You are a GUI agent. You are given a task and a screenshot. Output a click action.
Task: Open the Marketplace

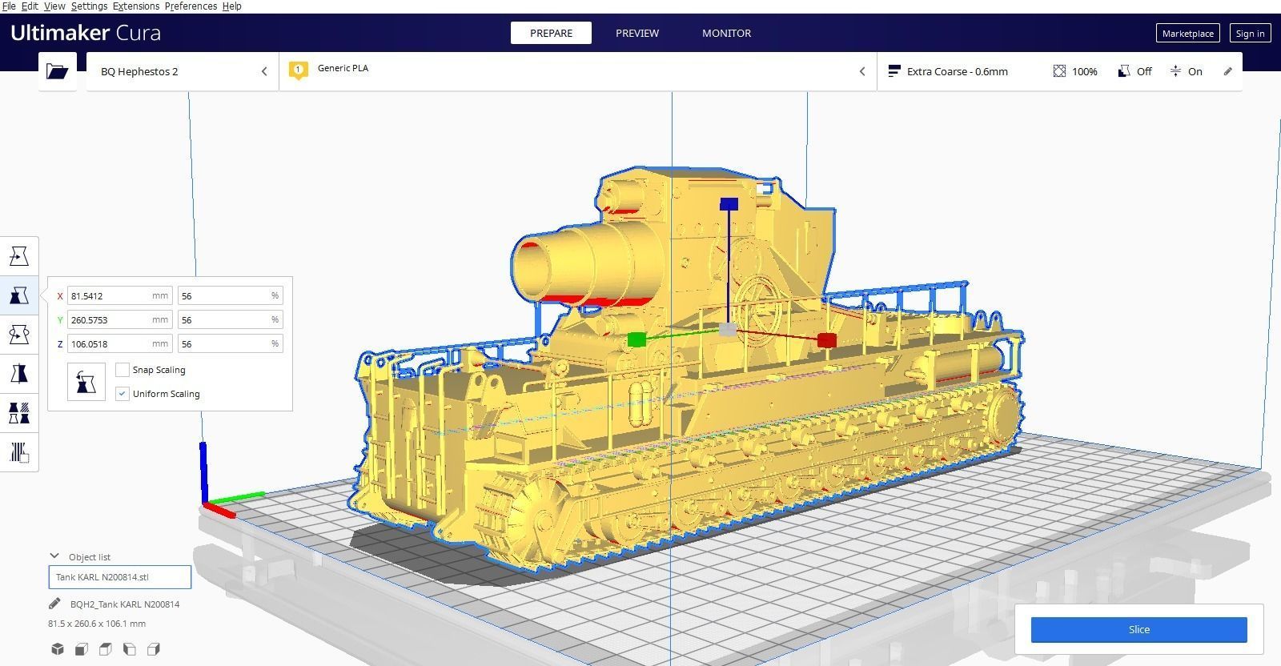pyautogui.click(x=1188, y=33)
